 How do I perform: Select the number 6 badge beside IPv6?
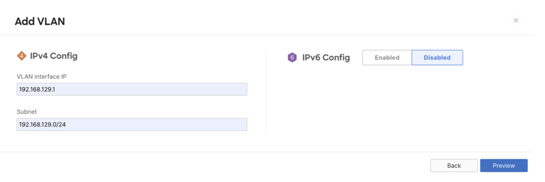(292, 58)
